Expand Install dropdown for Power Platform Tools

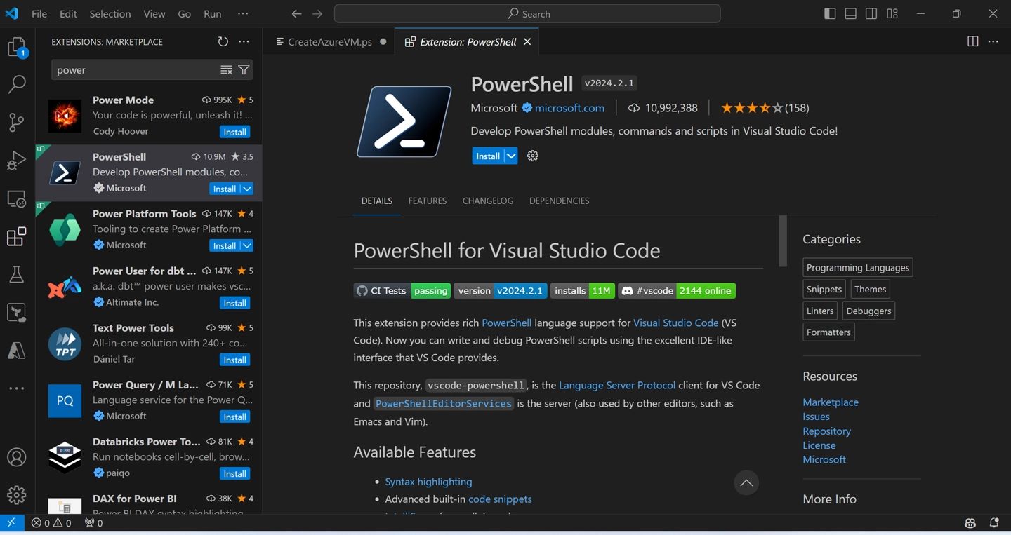[246, 245]
